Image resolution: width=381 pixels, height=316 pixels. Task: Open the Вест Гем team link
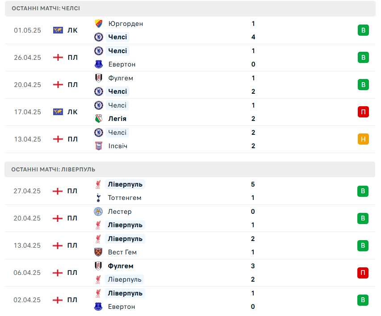[x=122, y=252]
